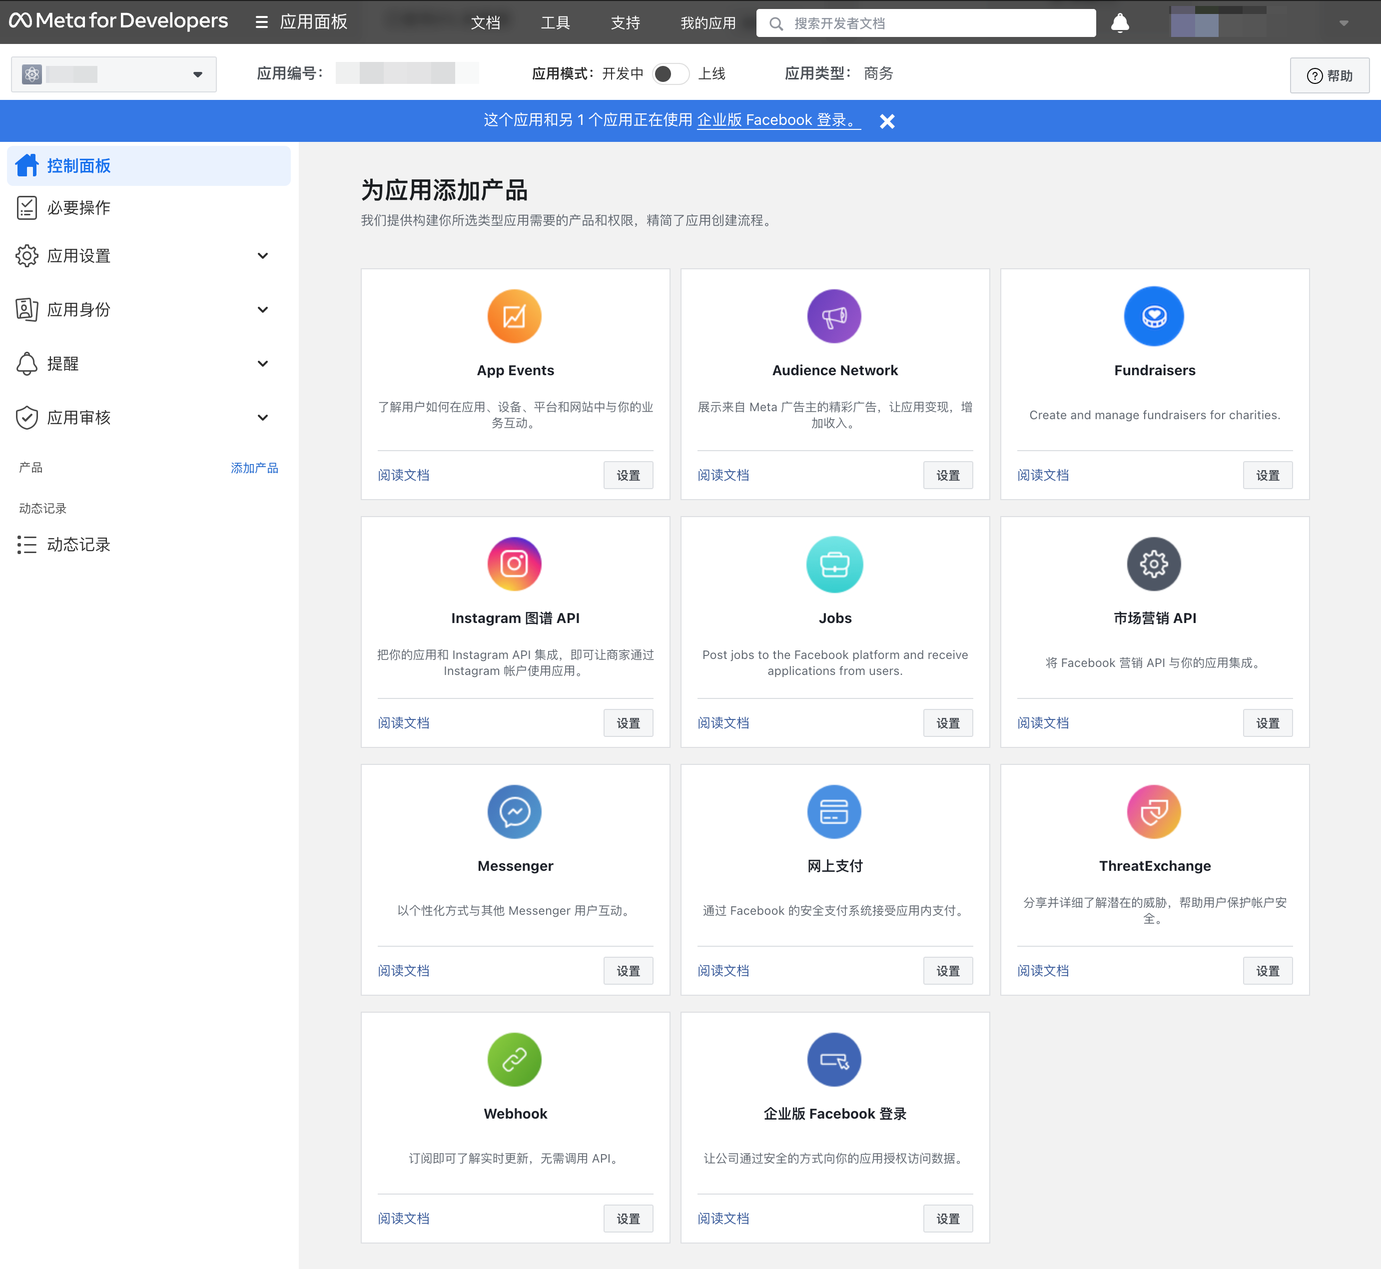Click the Webhook green link icon
The image size is (1381, 1269).
click(x=514, y=1060)
